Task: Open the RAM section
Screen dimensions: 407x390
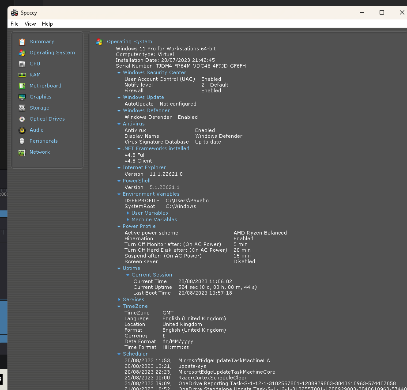Action: pyautogui.click(x=35, y=75)
